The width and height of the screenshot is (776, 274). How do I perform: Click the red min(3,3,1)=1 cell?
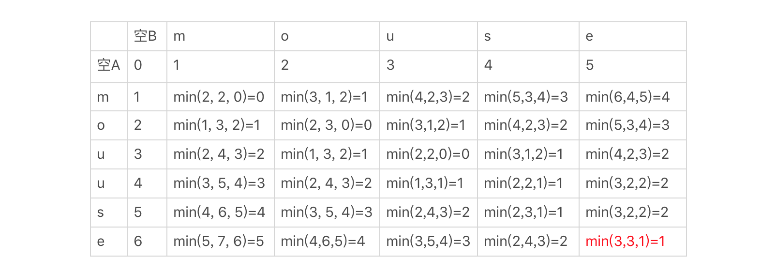pos(625,241)
